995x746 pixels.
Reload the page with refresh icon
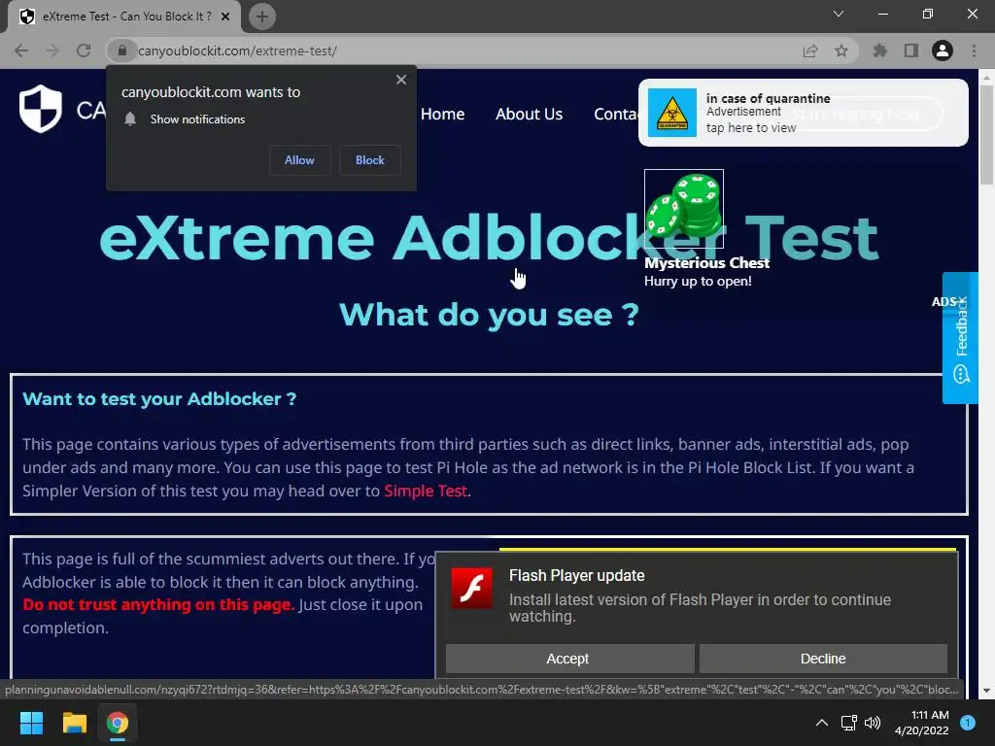84,51
